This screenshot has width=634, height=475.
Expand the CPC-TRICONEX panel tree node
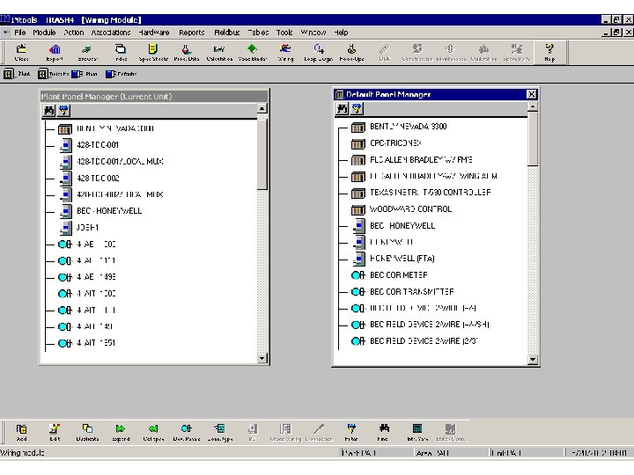click(x=395, y=142)
